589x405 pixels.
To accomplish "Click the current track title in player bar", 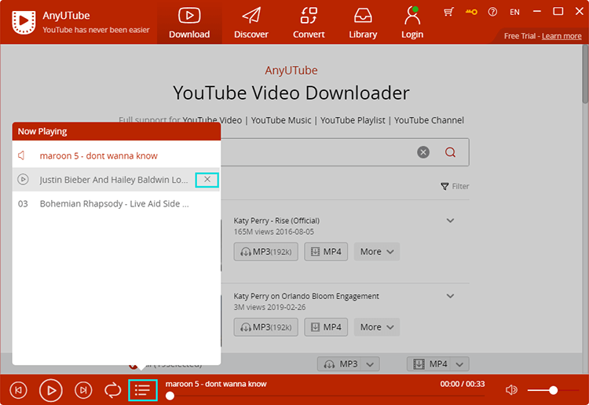I will (216, 384).
